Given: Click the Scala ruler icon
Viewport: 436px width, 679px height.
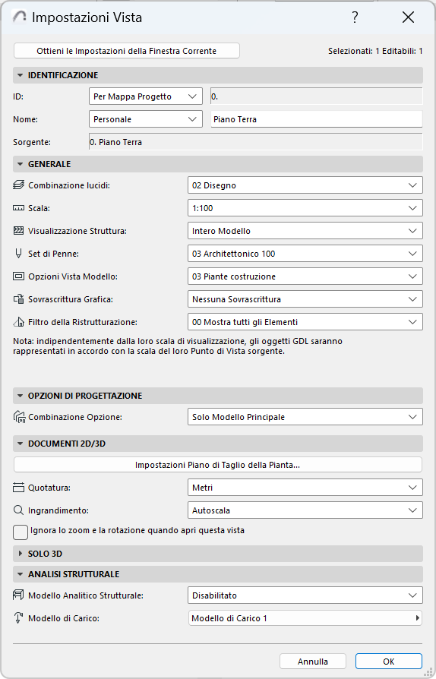Looking at the screenshot, I should pos(19,208).
